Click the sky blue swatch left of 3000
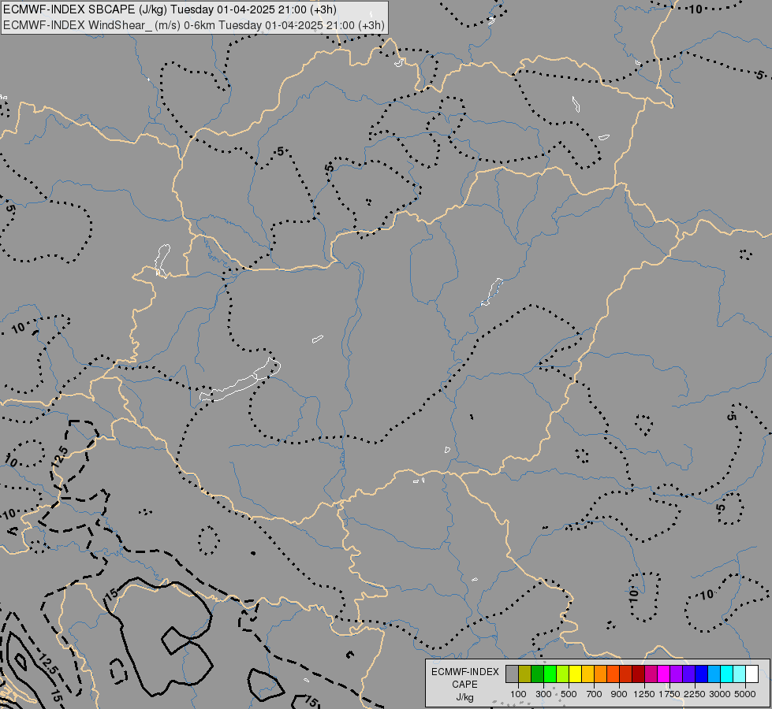The image size is (772, 709). (x=714, y=674)
